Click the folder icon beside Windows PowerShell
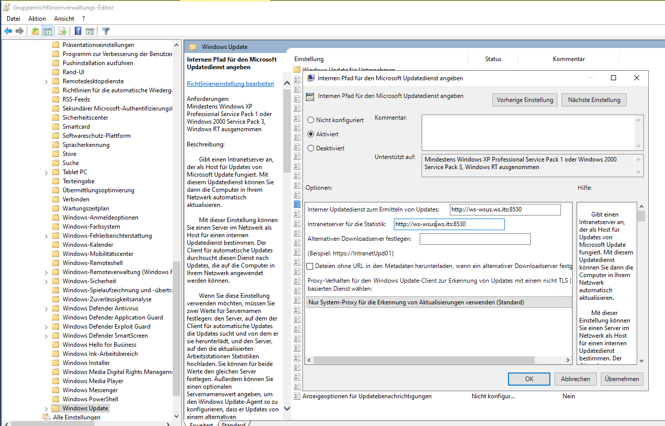 56,399
